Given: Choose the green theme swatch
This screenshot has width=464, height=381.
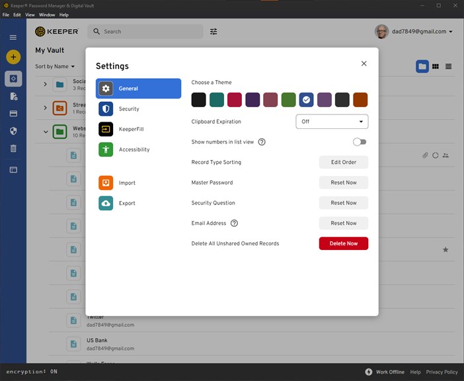Looking at the screenshot, I should tap(289, 99).
